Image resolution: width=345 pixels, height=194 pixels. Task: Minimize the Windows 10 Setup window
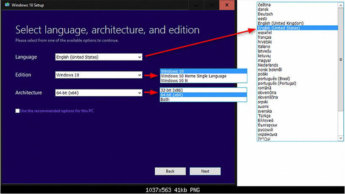196,5
